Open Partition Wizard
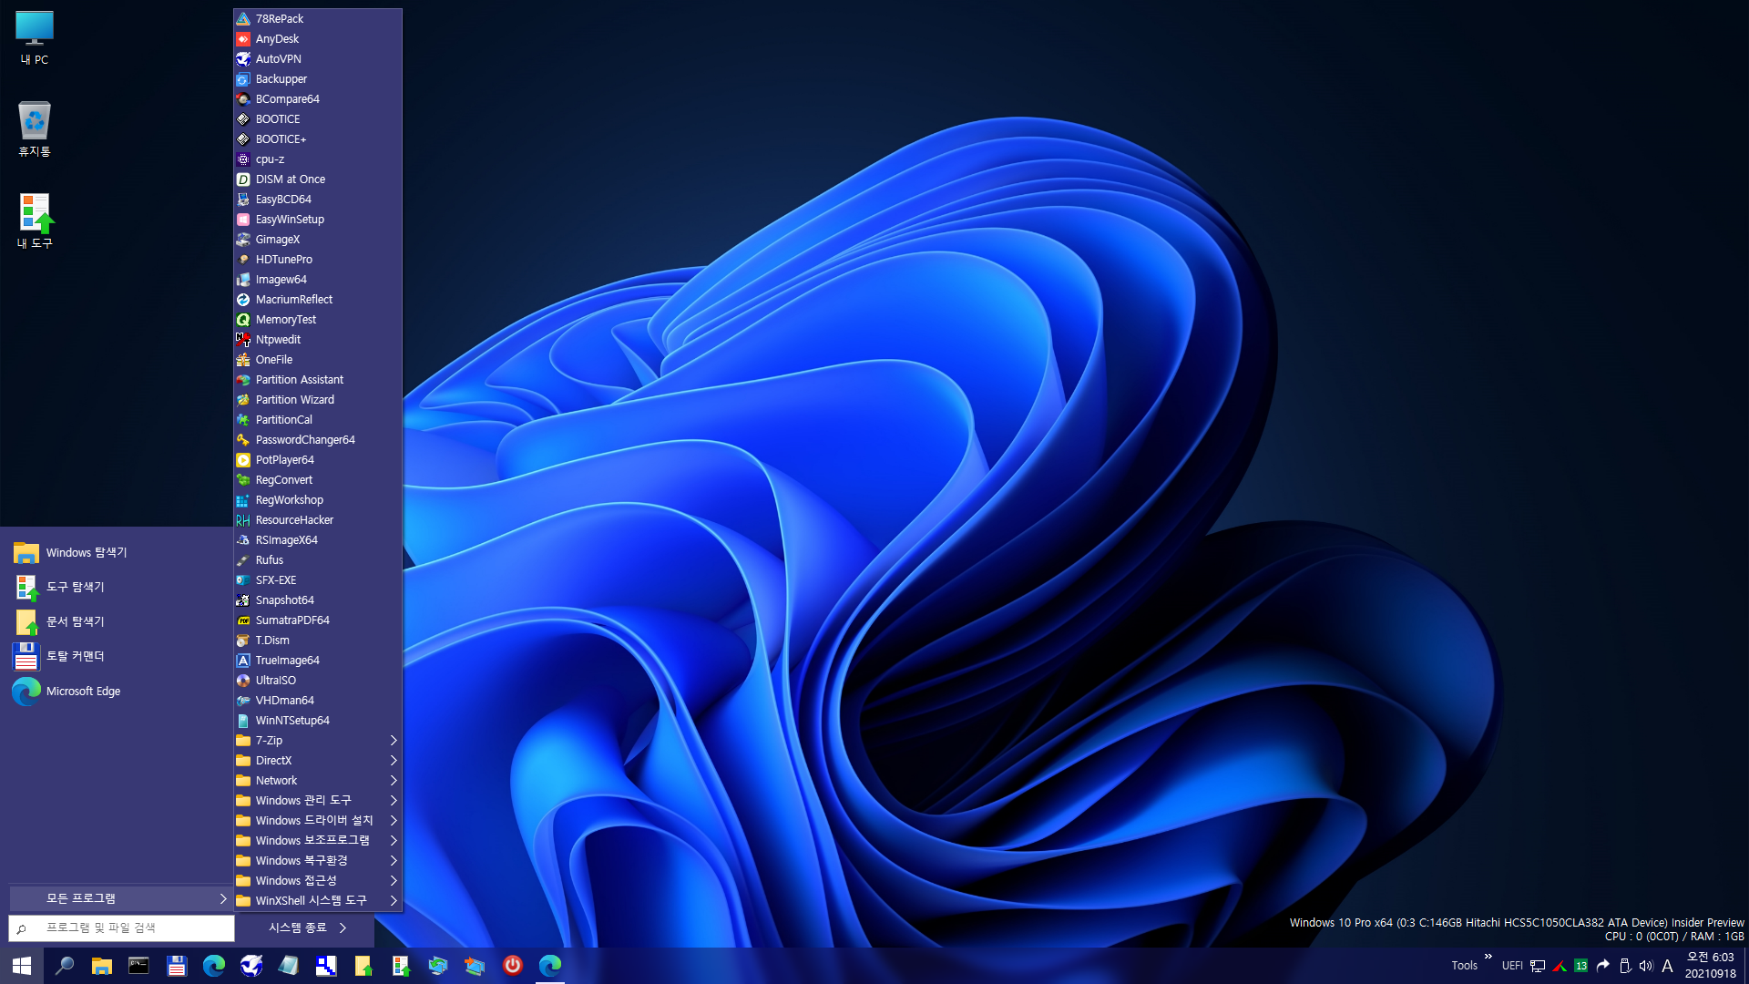1749x984 pixels. tap(317, 399)
